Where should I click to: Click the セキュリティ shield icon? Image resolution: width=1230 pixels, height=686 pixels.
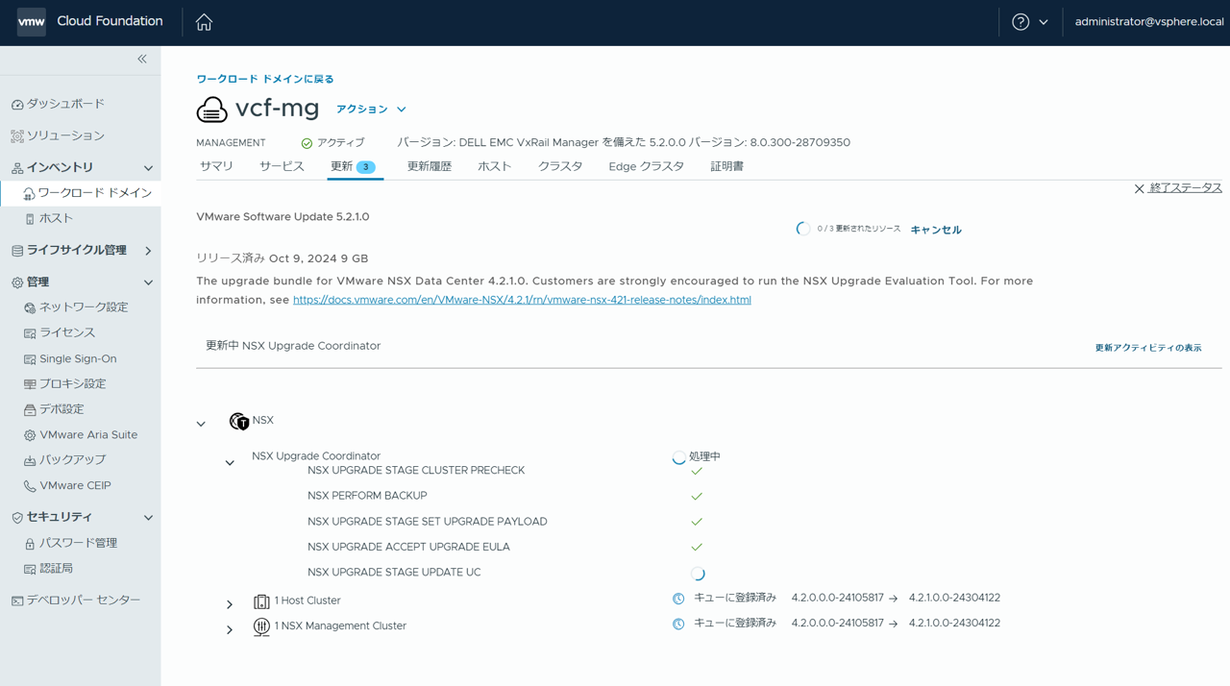17,518
